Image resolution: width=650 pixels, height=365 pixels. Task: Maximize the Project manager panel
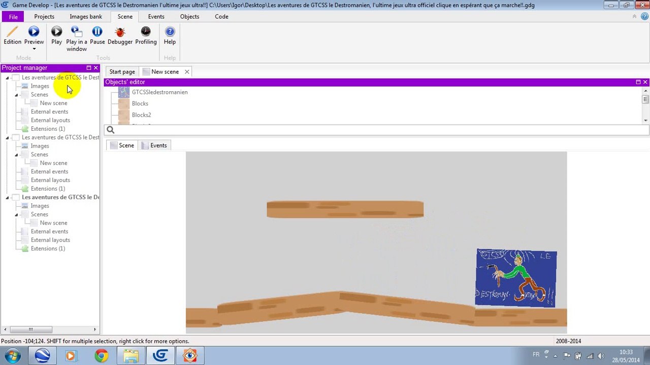click(88, 68)
